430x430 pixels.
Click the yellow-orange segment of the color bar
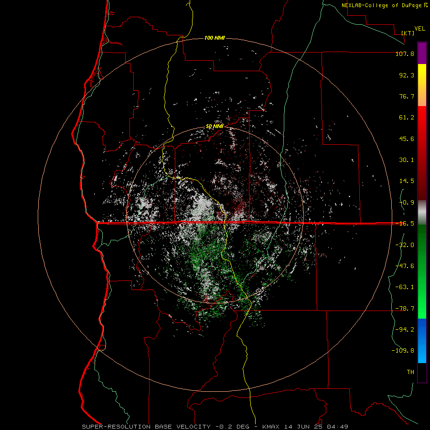coord(422,85)
